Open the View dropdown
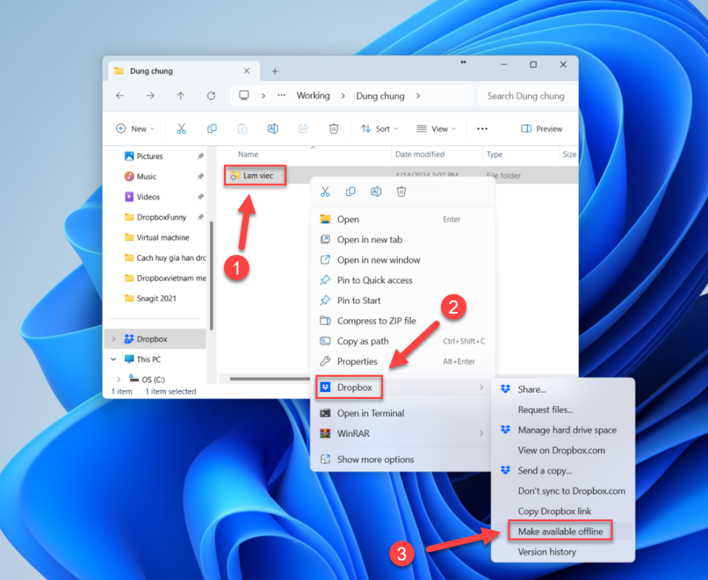Screen dimensions: 708x580 436,129
